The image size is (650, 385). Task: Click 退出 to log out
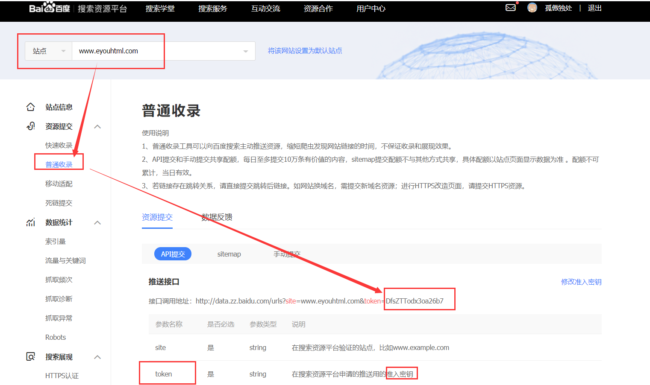click(594, 8)
